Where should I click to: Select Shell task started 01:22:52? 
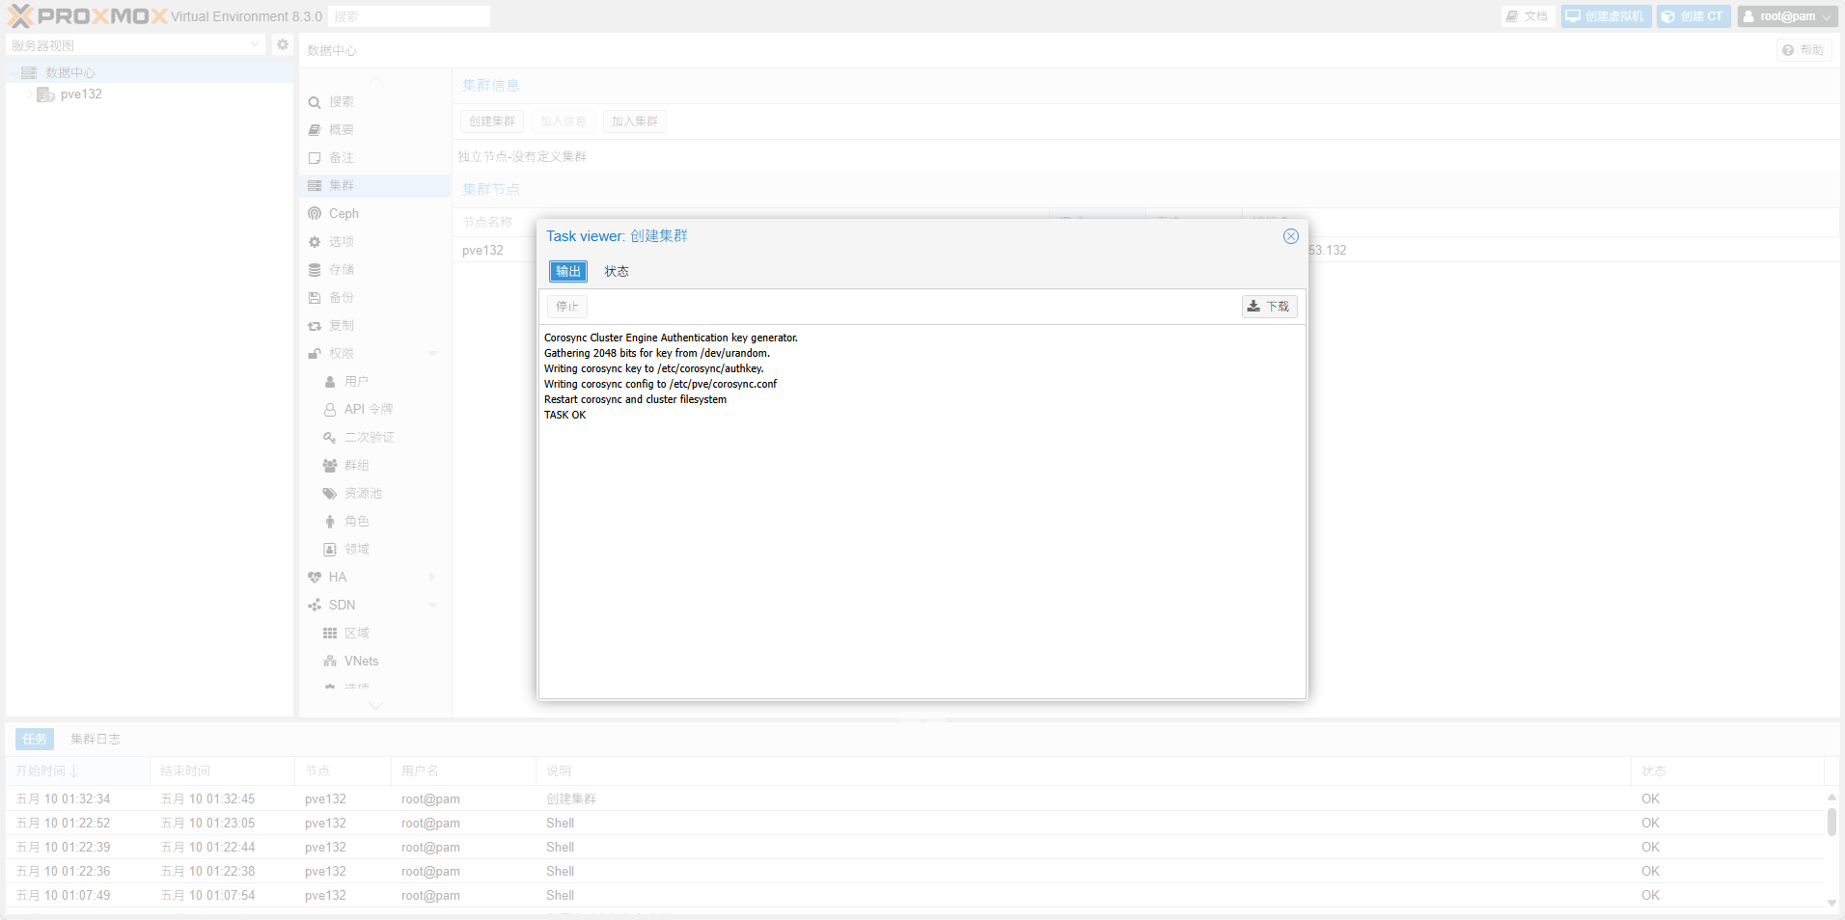tap(915, 823)
